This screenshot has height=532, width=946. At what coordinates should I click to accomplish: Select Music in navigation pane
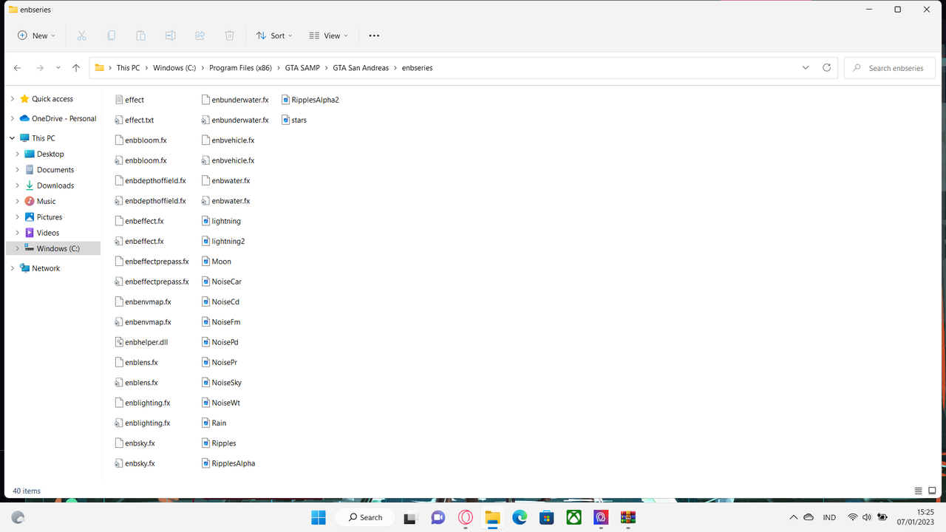pyautogui.click(x=46, y=201)
